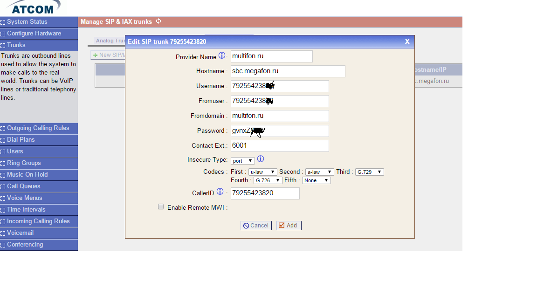
Task: Open the Fourth codec G.726 dropdown
Action: [x=268, y=180]
